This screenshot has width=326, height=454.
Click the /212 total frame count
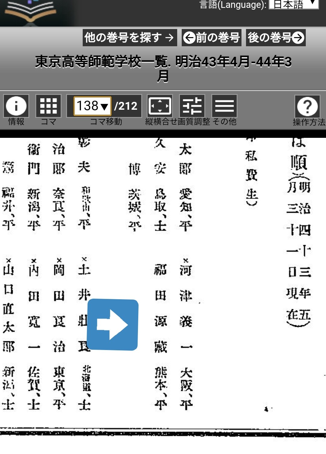click(x=126, y=106)
